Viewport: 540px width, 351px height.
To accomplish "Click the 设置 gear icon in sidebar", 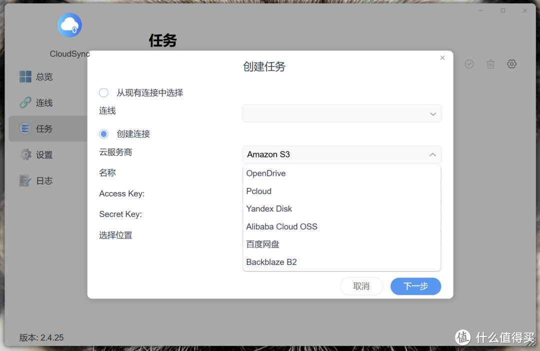I will pyautogui.click(x=25, y=154).
